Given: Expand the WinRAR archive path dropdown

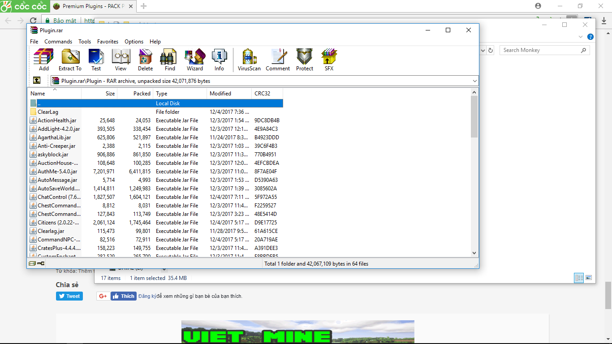Looking at the screenshot, I should coord(475,81).
